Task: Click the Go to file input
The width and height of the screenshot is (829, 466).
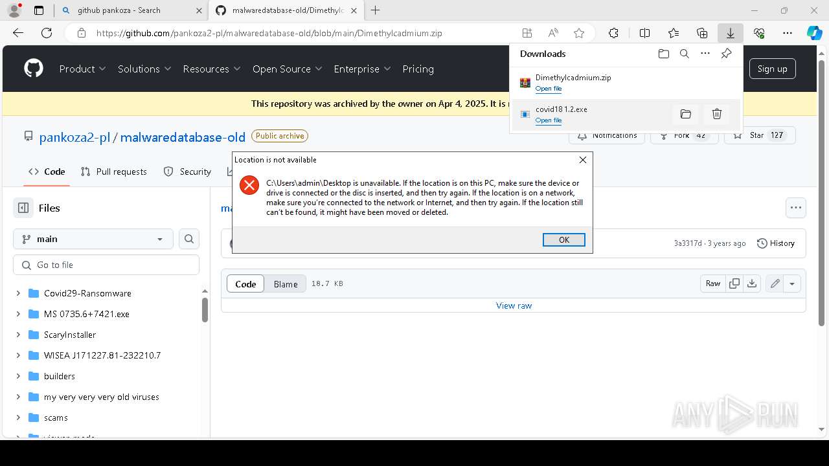Action: point(106,265)
